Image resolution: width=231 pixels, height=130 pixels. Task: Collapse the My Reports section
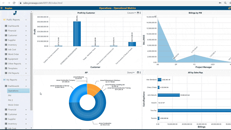tap(26, 80)
